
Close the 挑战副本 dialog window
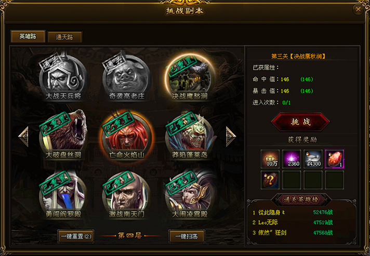[358, 9]
